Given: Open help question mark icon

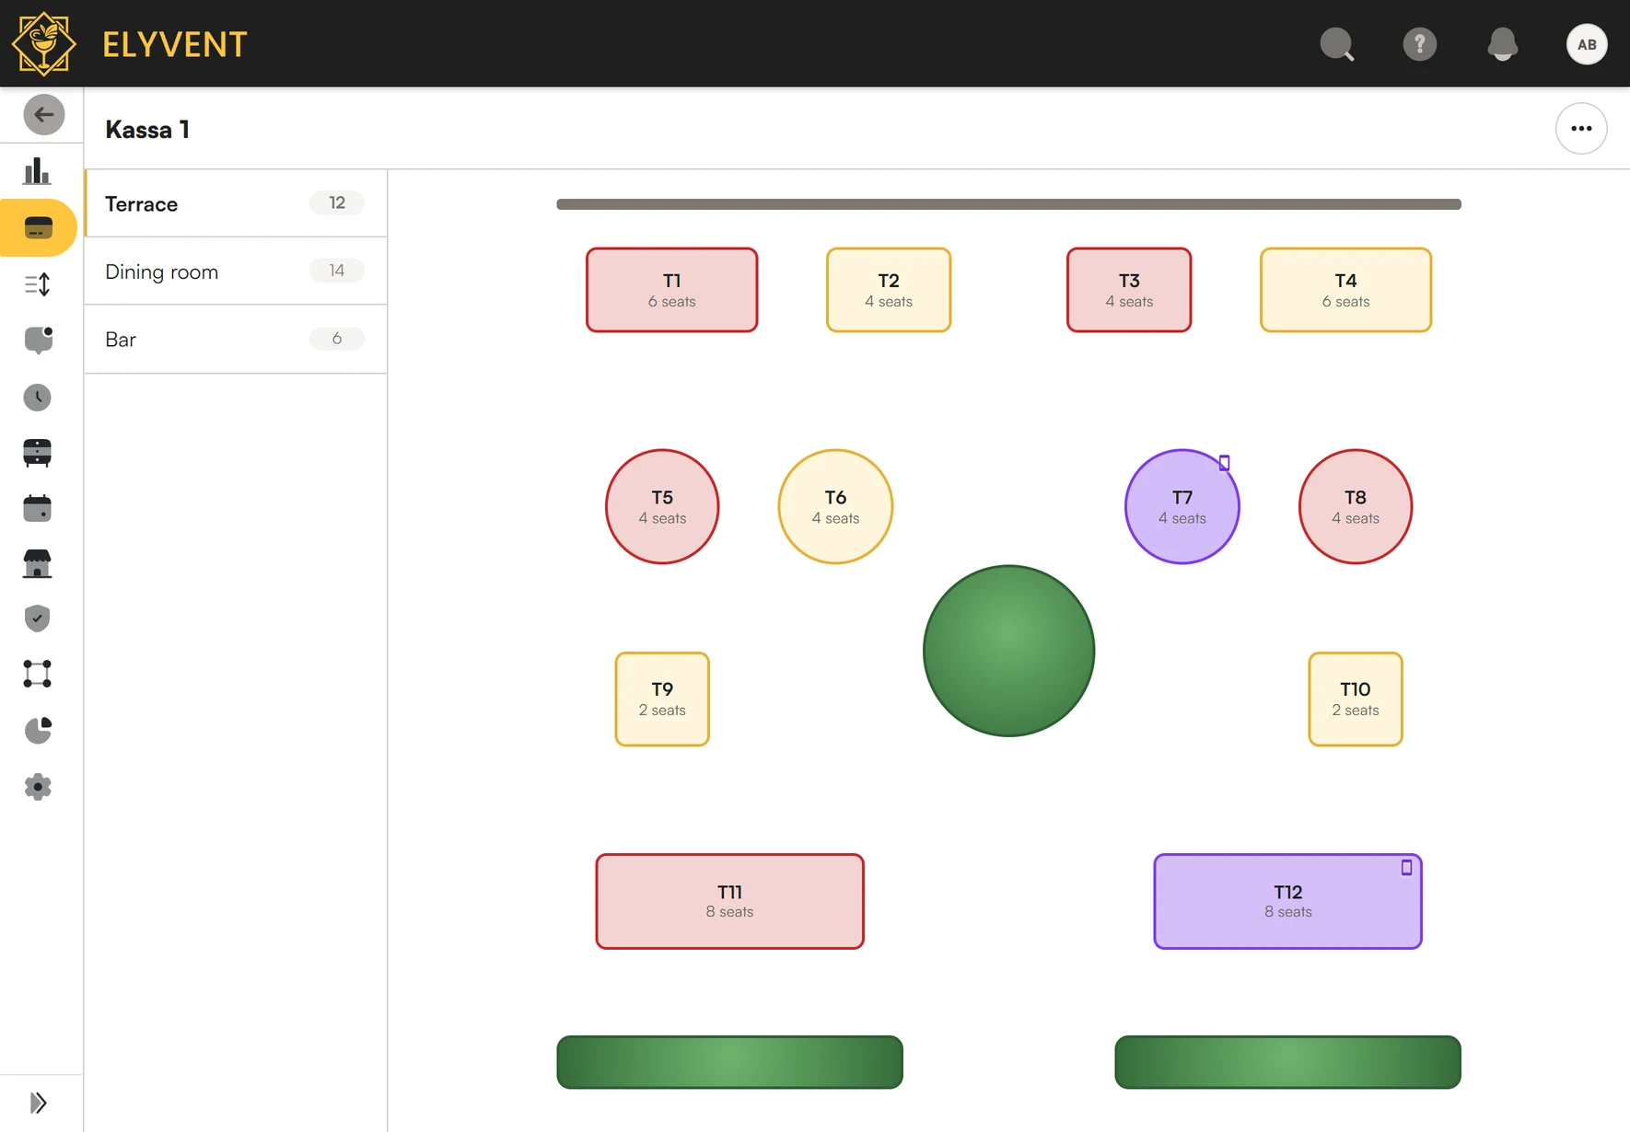Looking at the screenshot, I should pos(1420,44).
